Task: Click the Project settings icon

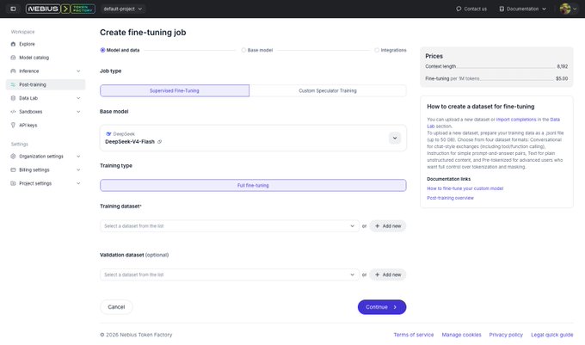Action: tap(13, 183)
